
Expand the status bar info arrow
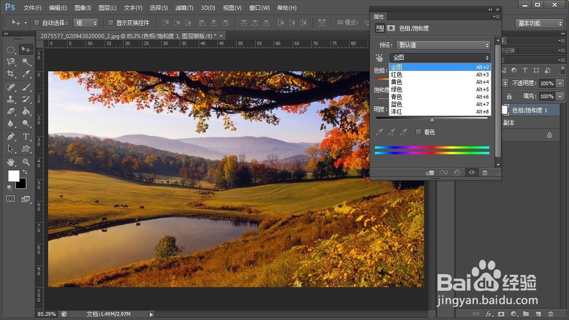151,314
